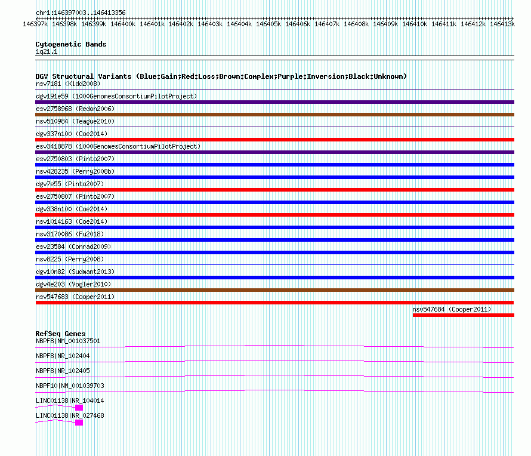The width and height of the screenshot is (531, 456).
Task: Open variant dgv7e55 (Pinto2007)
Action: coord(70,184)
